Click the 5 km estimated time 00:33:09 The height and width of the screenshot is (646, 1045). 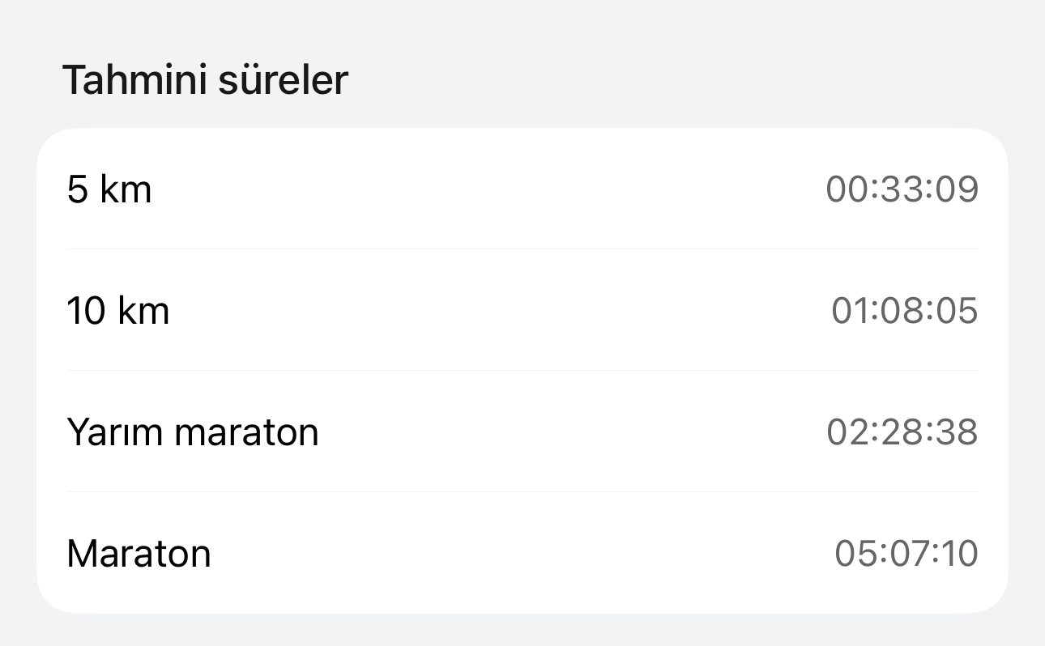[902, 190]
